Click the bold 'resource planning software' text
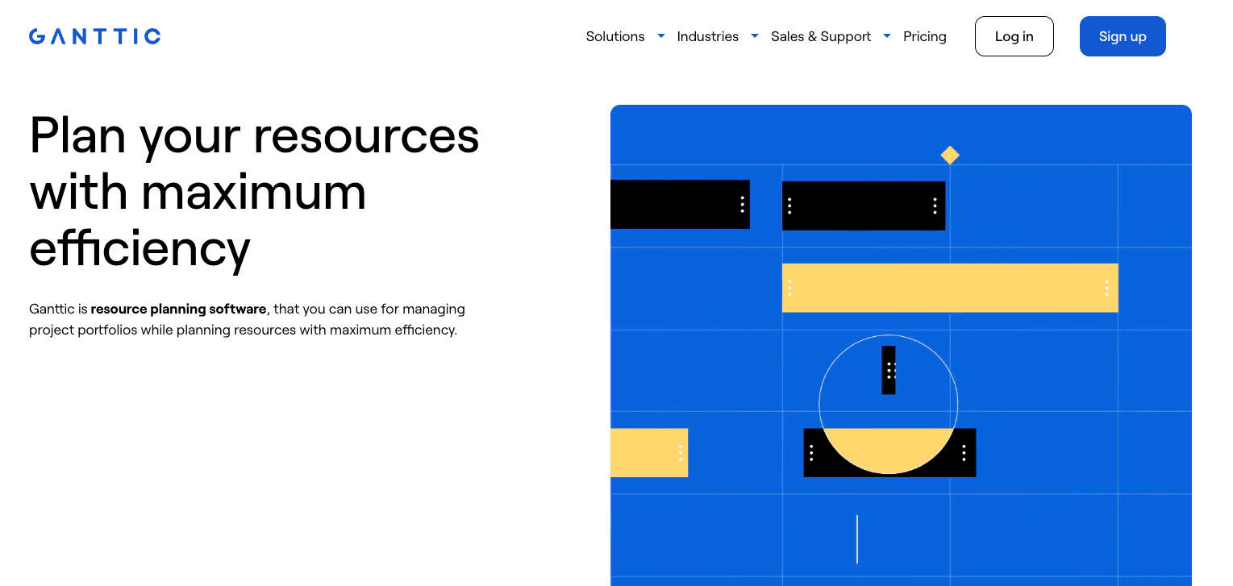 (x=178, y=309)
